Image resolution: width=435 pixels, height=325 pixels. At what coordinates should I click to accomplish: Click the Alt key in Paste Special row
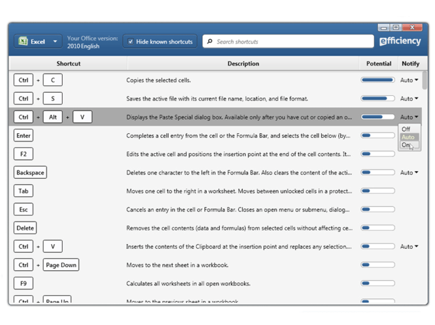(53, 117)
